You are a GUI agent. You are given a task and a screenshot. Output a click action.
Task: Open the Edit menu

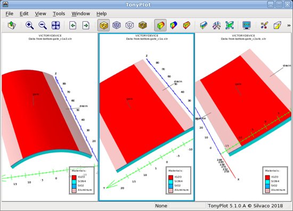[x=24, y=14]
